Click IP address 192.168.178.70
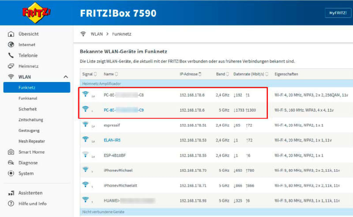This screenshot has width=353, height=217. coord(193,170)
